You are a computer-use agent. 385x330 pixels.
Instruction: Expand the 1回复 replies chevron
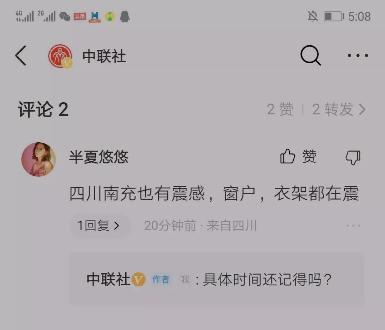point(100,225)
